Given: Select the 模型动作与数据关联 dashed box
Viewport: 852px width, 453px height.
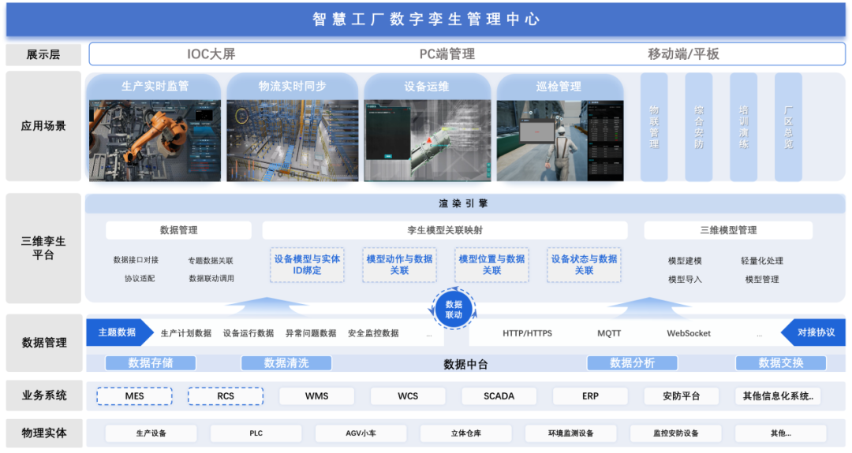Looking at the screenshot, I should (x=399, y=265).
